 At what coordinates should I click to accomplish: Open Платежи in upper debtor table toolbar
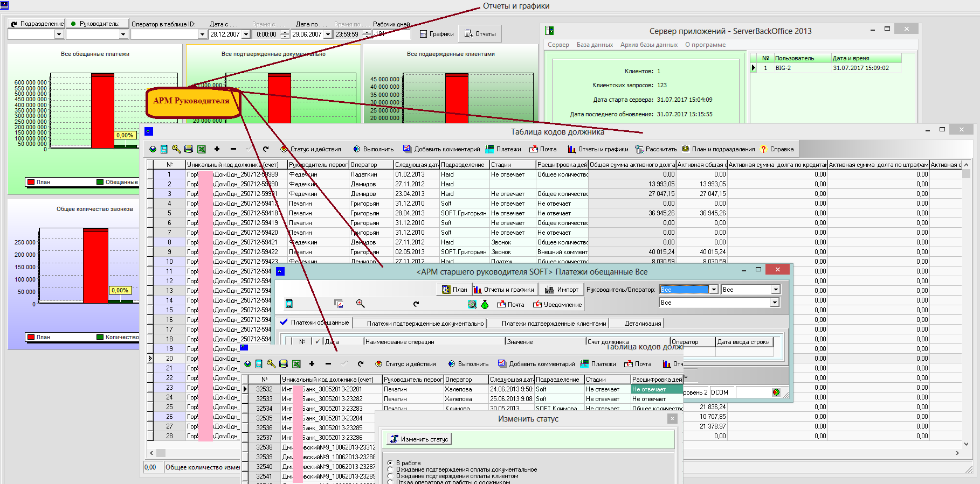503,149
